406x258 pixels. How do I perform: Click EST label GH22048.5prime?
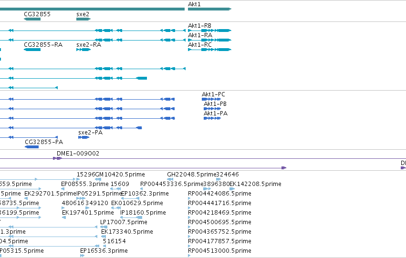[192, 175]
